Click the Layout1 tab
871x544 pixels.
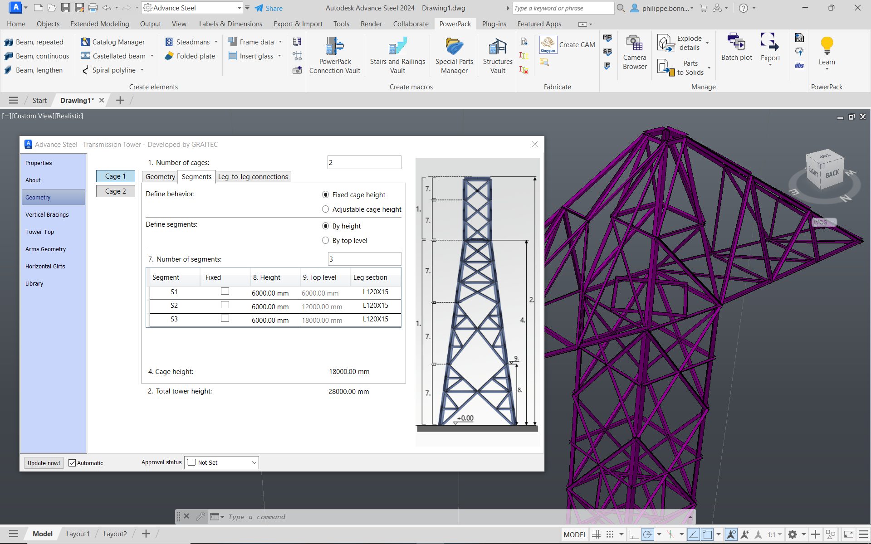pos(78,534)
